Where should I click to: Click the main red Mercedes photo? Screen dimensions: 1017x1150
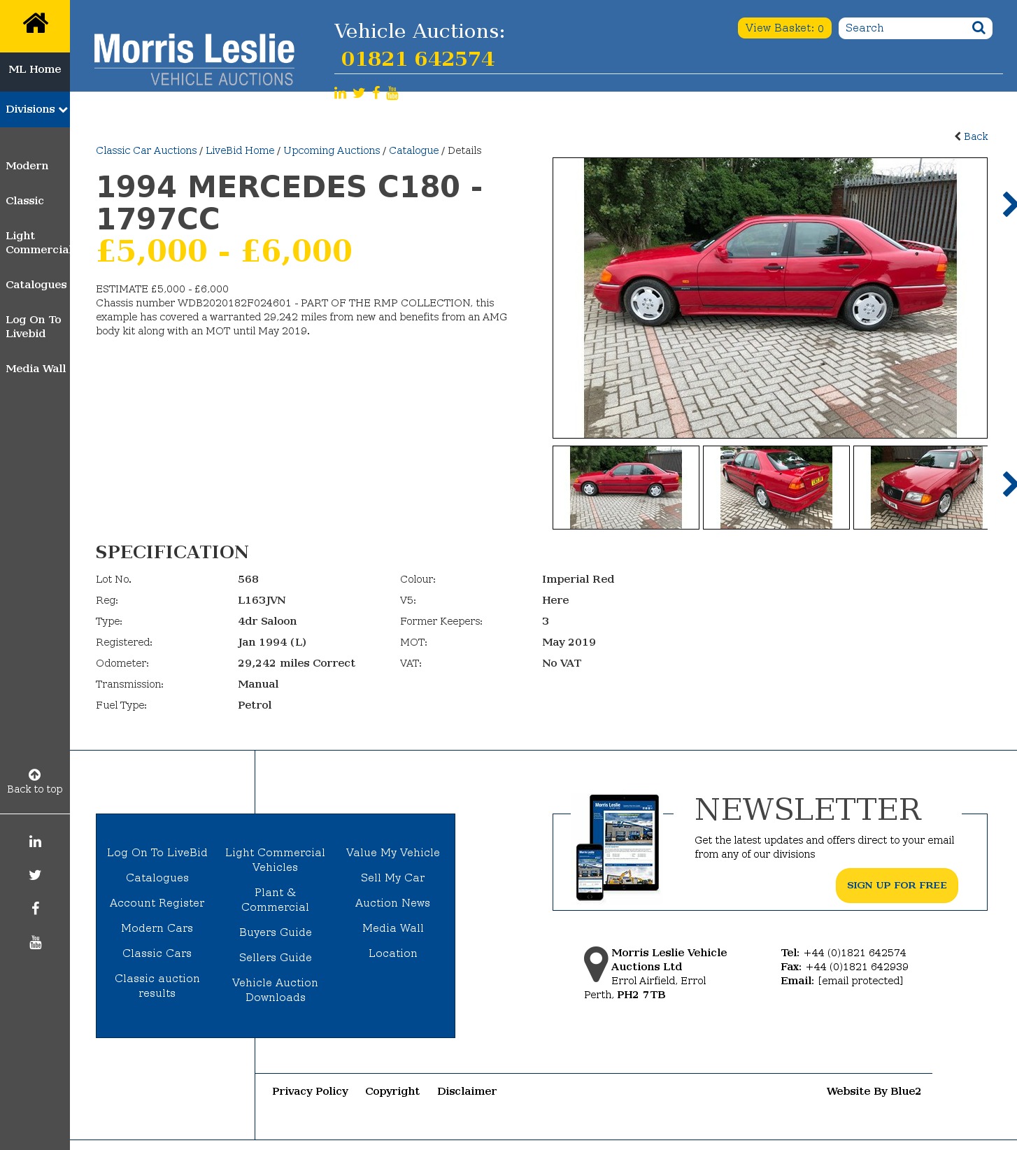pyautogui.click(x=770, y=298)
